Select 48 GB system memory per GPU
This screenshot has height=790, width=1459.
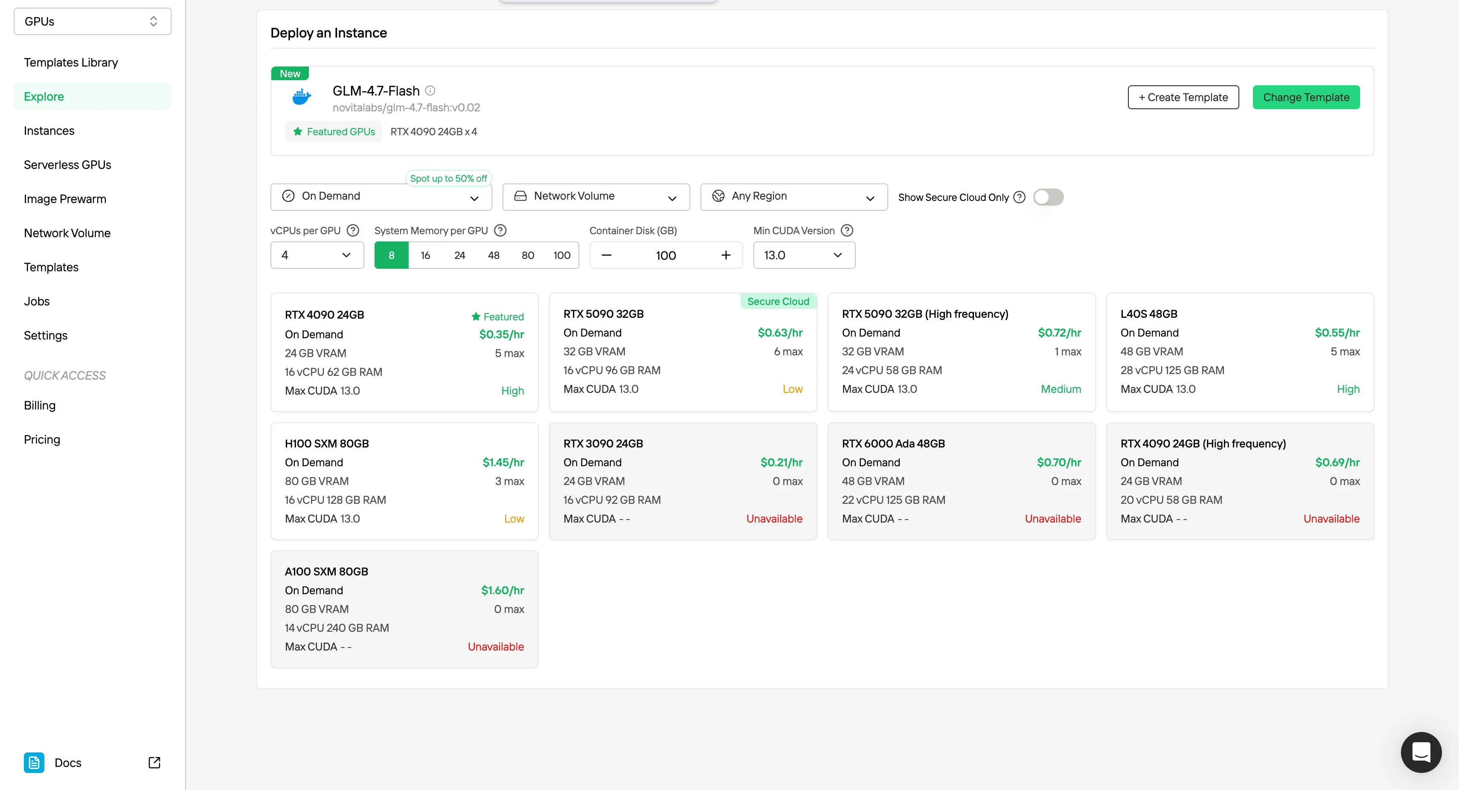pyautogui.click(x=493, y=256)
